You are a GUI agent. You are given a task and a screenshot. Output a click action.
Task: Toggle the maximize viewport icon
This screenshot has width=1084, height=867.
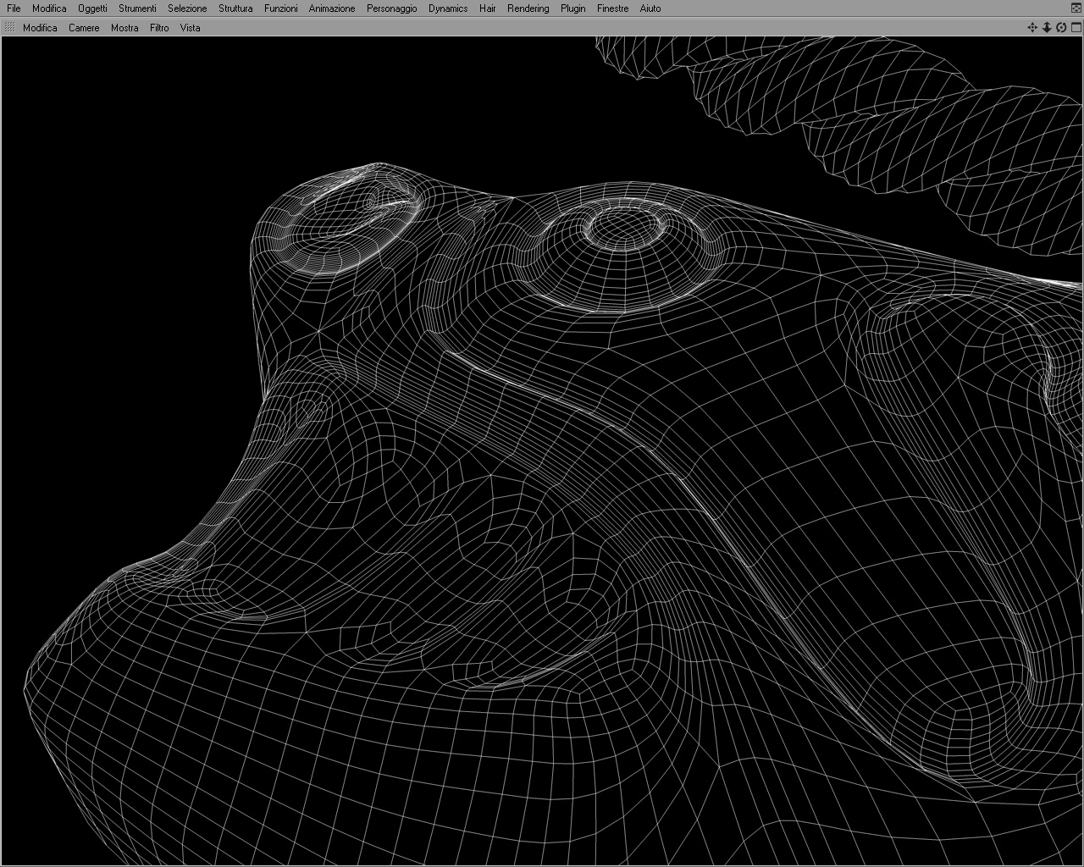tap(1076, 28)
